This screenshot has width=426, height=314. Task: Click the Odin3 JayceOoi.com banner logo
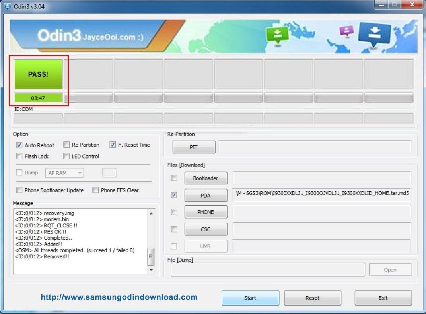[90, 35]
